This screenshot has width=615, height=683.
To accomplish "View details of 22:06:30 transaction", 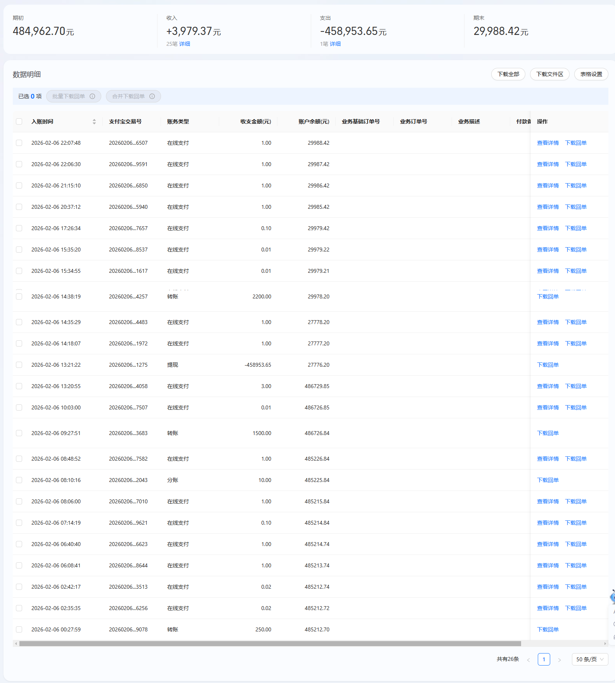I will point(547,164).
